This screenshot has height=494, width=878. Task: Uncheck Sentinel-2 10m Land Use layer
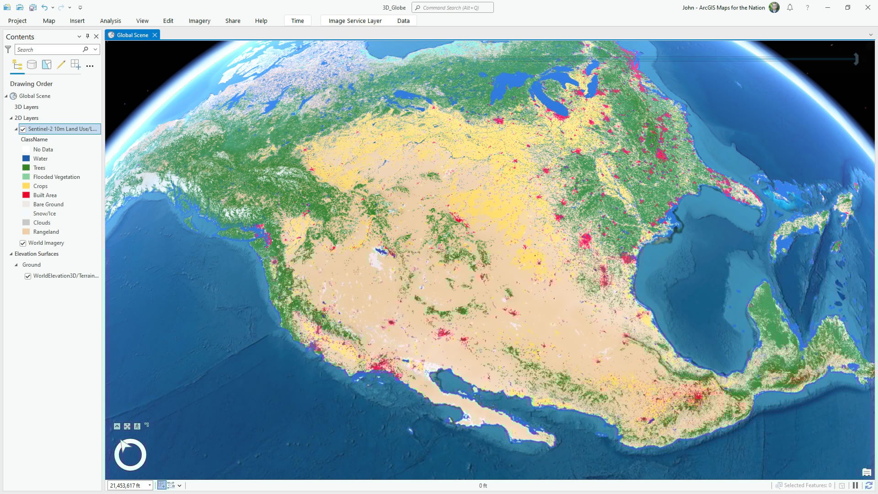pyautogui.click(x=23, y=129)
